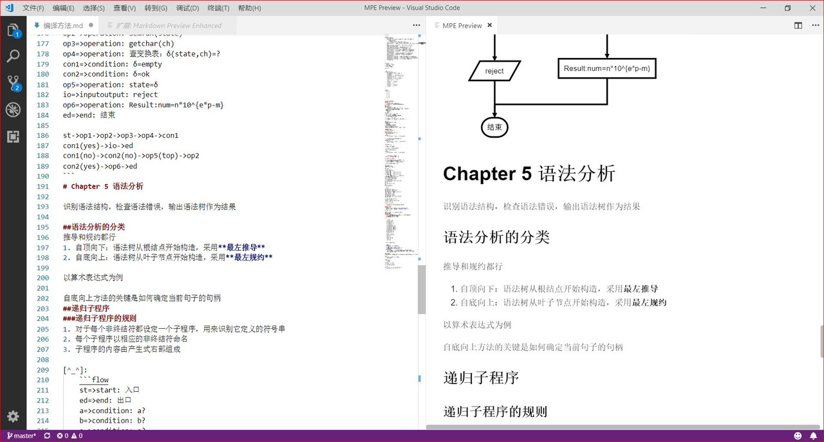This screenshot has width=824, height=442.
Task: Open the 查看(V) menu
Action: pos(124,8)
